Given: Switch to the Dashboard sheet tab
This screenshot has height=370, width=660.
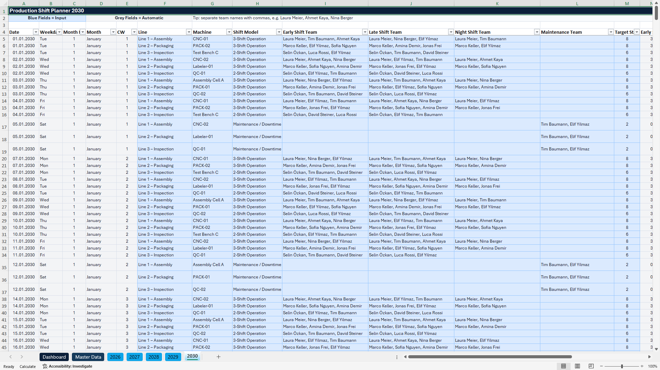Looking at the screenshot, I should pyautogui.click(x=54, y=357).
